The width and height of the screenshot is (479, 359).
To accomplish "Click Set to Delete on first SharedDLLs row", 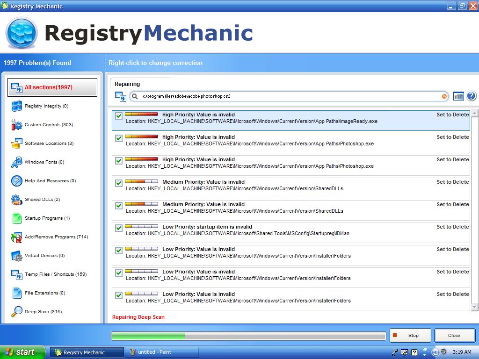I will click(453, 182).
